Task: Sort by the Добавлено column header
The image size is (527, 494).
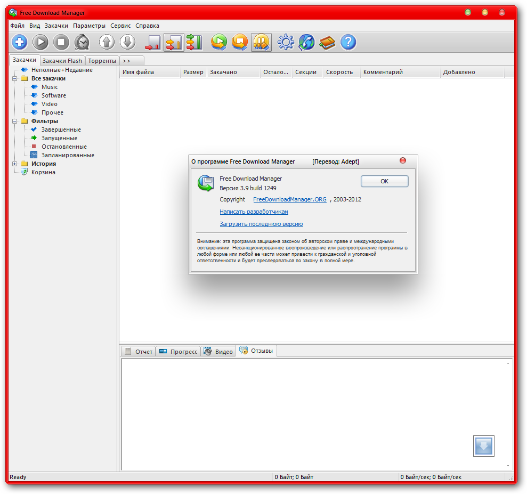Action: [x=472, y=72]
